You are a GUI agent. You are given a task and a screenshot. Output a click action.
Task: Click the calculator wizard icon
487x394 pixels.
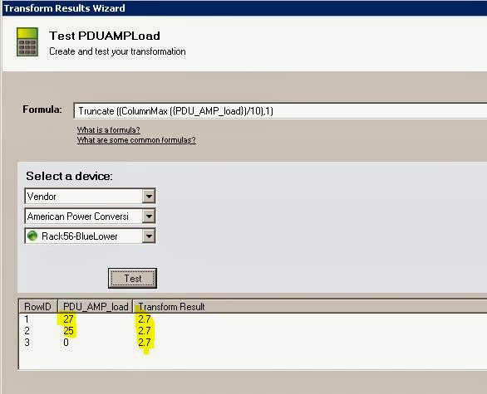[x=27, y=41]
